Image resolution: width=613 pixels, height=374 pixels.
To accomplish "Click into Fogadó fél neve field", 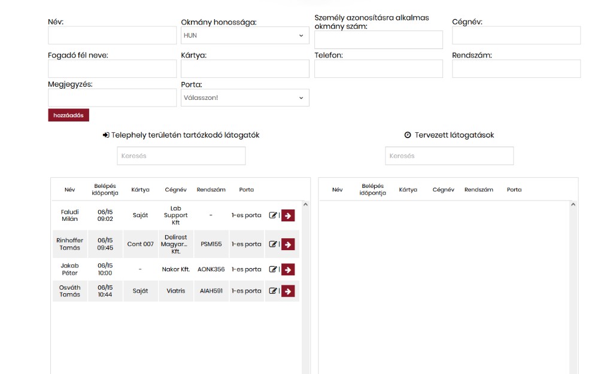I will click(x=112, y=69).
